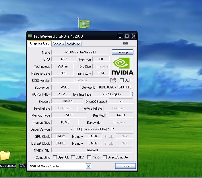
Task: Click the Memory Size field 16 MB
Action: [65, 122]
